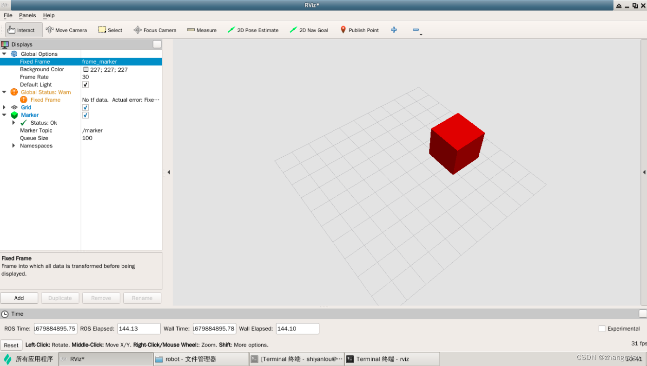
Task: Click the Fixed Frame value frame_marker
Action: [x=99, y=61]
